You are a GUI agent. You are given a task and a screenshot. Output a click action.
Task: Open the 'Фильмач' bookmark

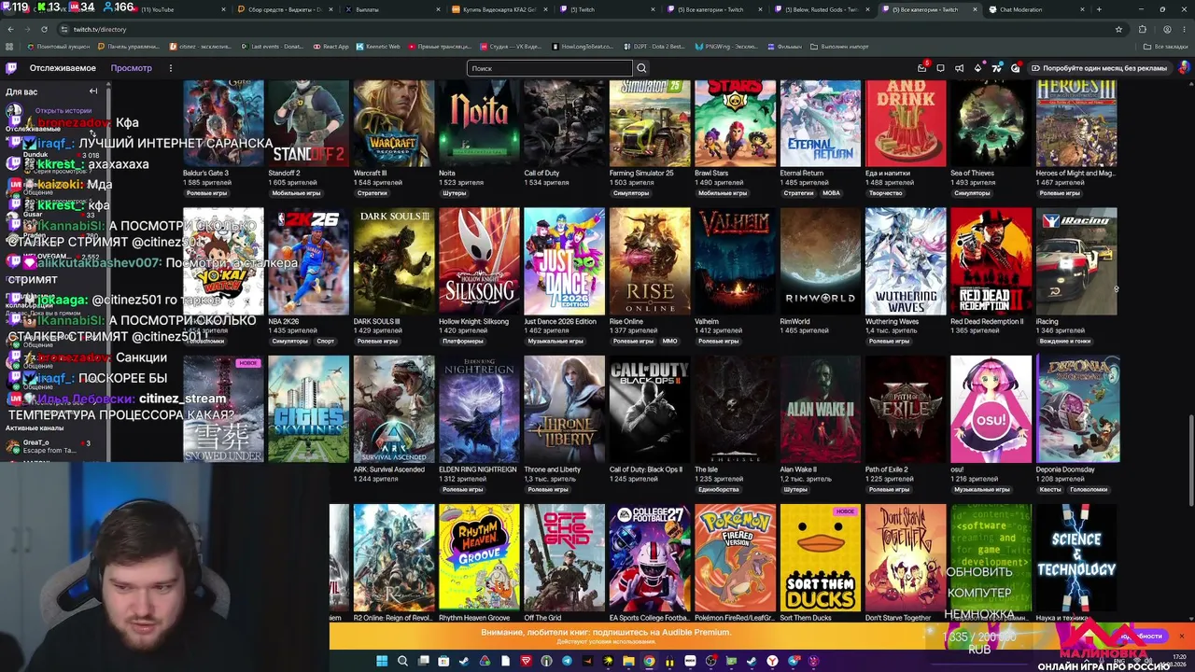(x=784, y=46)
